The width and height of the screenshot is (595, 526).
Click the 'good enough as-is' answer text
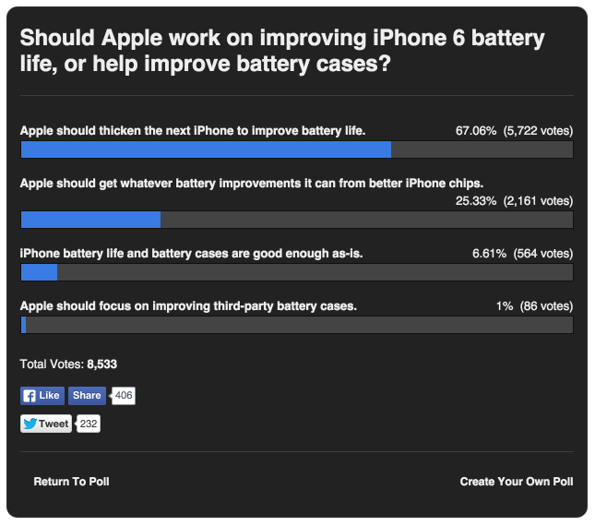coord(197,254)
